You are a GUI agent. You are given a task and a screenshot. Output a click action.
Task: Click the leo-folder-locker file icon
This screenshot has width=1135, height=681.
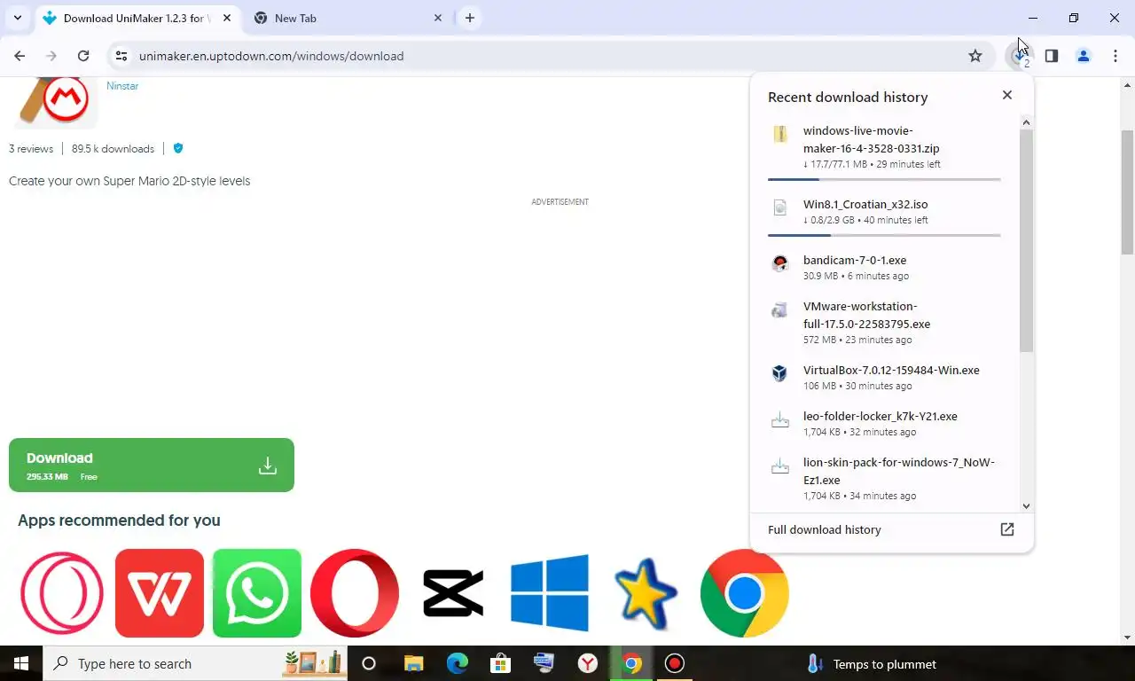click(x=779, y=419)
